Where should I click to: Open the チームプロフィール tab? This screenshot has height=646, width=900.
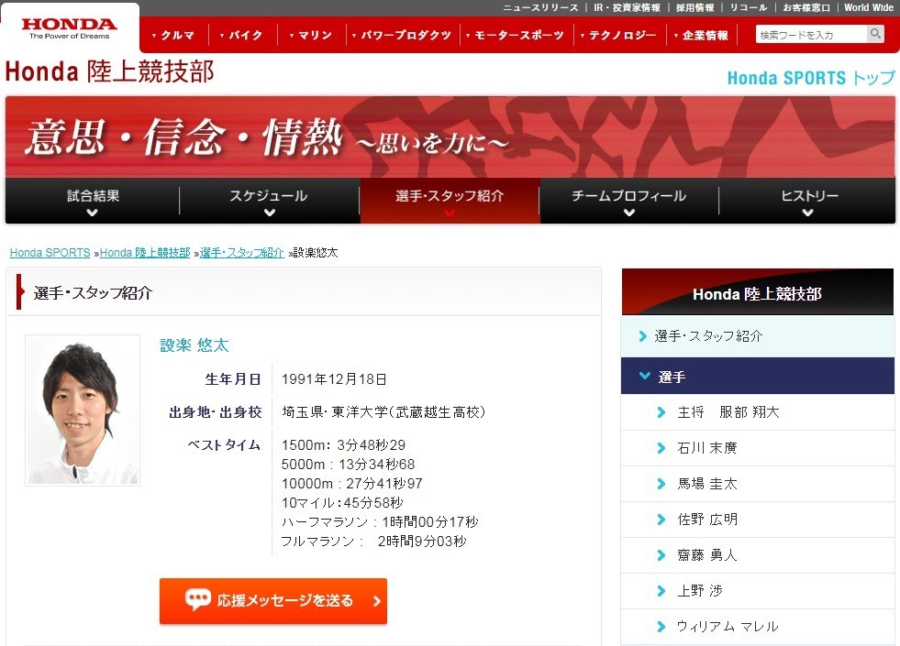[628, 202]
